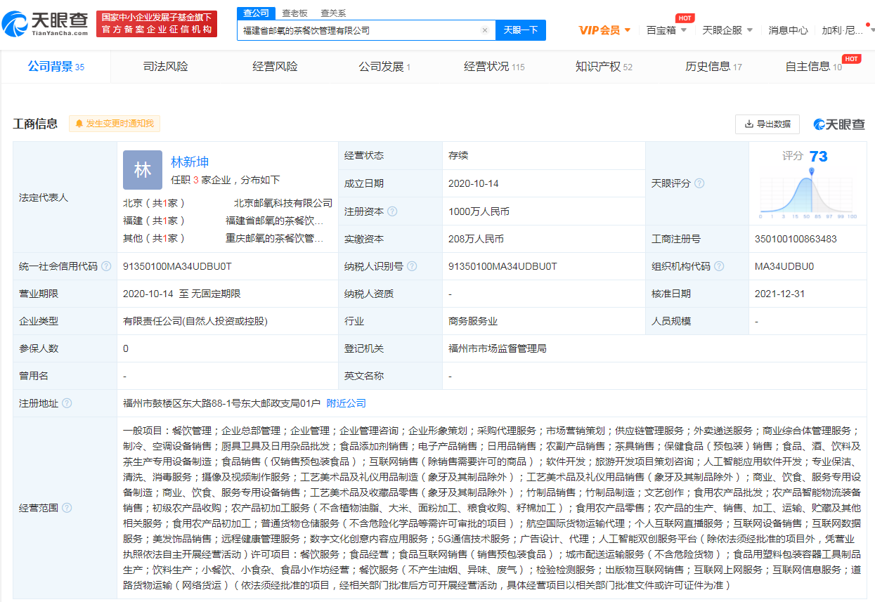The width and height of the screenshot is (875, 602).
Task: Switch to the 司法风险 tab
Action: 166,67
